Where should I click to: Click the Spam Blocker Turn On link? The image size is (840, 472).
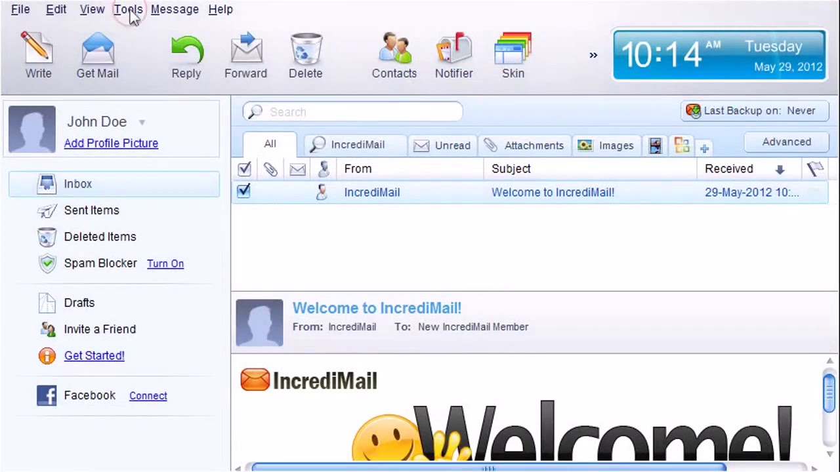pos(165,264)
